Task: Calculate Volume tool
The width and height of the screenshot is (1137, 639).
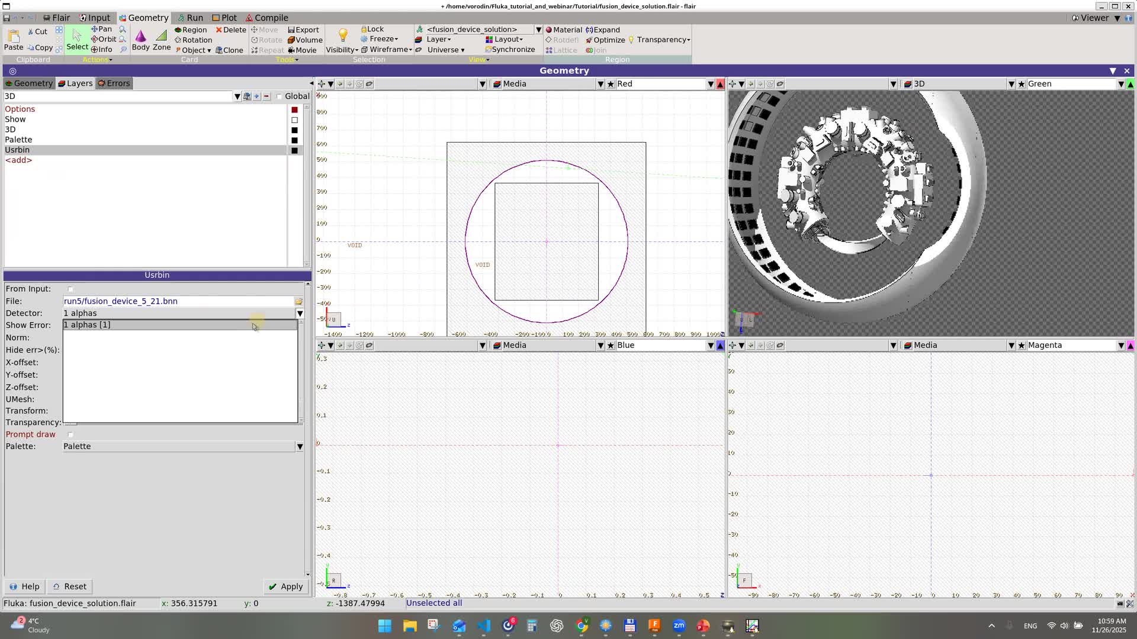Action: [305, 40]
